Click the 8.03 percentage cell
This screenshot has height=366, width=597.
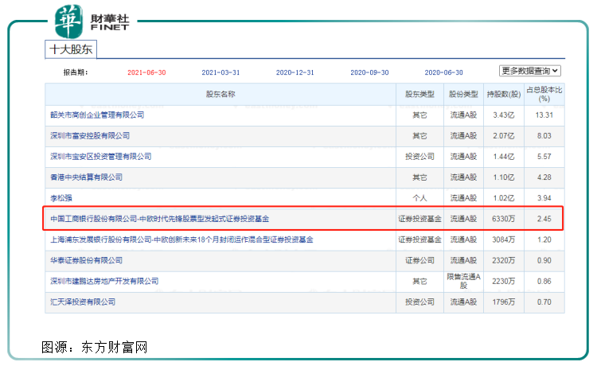coord(544,136)
